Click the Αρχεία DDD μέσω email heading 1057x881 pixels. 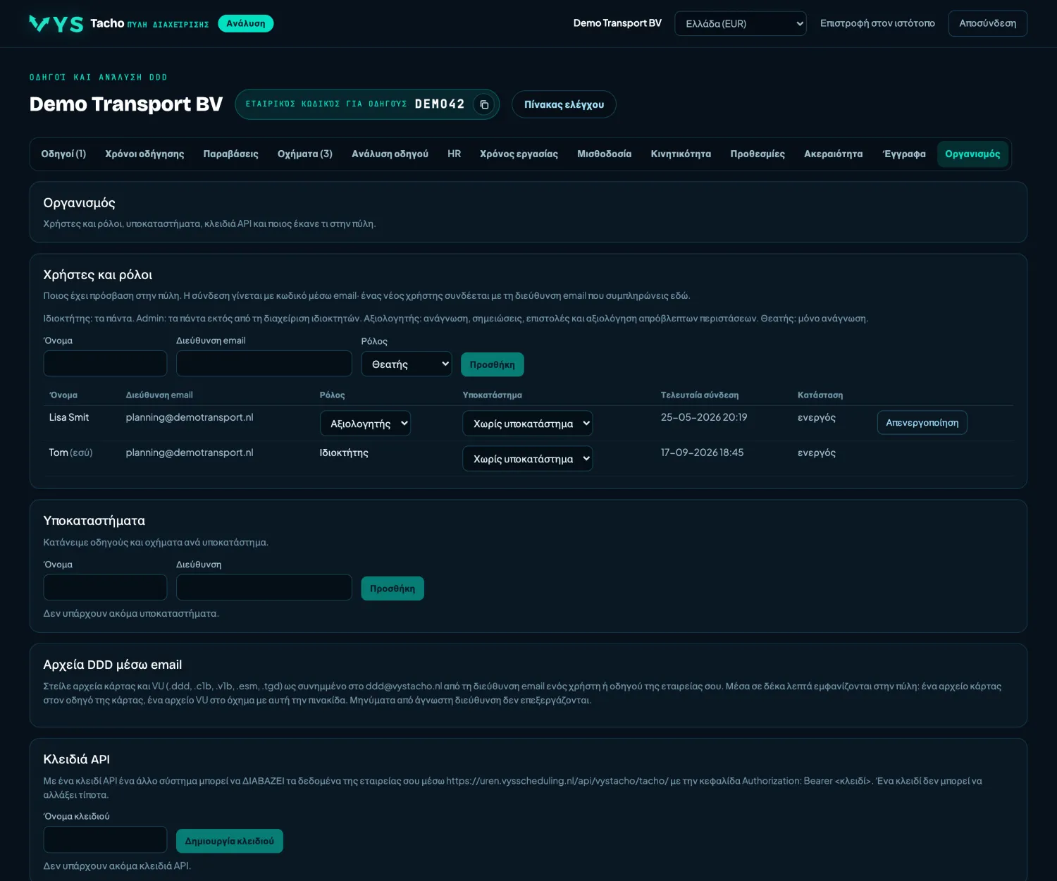[113, 665]
